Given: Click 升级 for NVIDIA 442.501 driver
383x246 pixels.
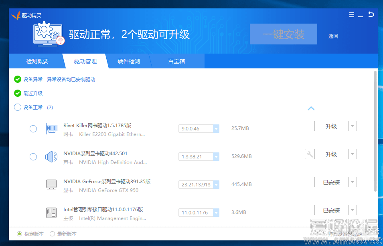Looking at the screenshot, I should coord(331,154).
